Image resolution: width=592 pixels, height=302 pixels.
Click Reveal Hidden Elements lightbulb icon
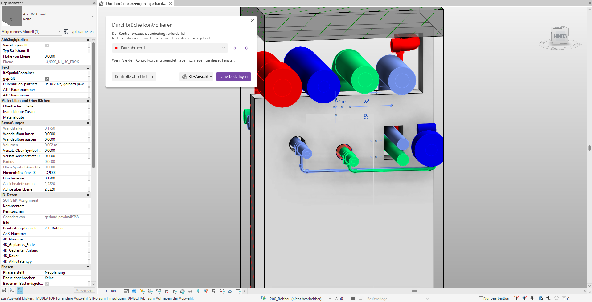tap(198, 291)
